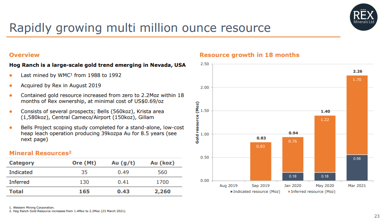The width and height of the screenshot is (381, 218).
Task: Click the 'May 2020' axis label
Action: pyautogui.click(x=325, y=186)
